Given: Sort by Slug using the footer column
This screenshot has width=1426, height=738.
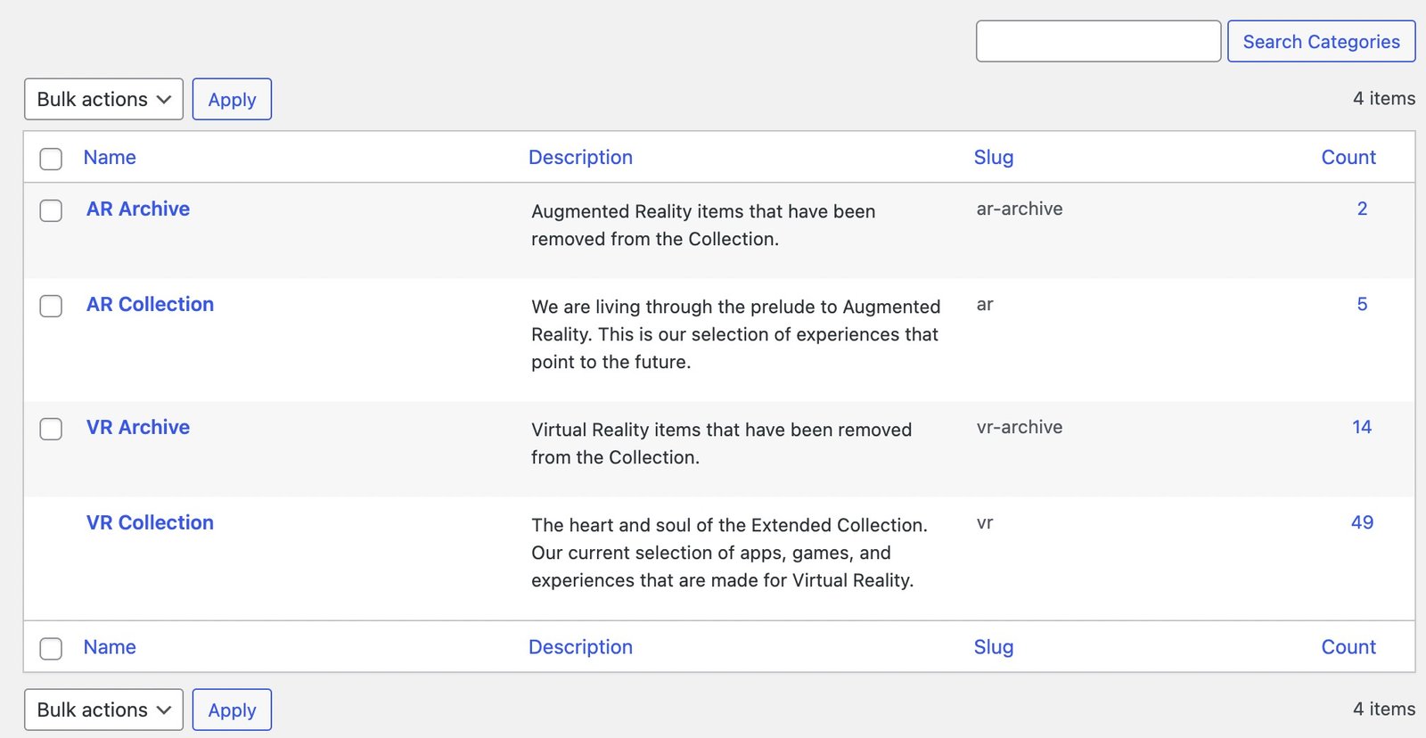Looking at the screenshot, I should tap(994, 647).
